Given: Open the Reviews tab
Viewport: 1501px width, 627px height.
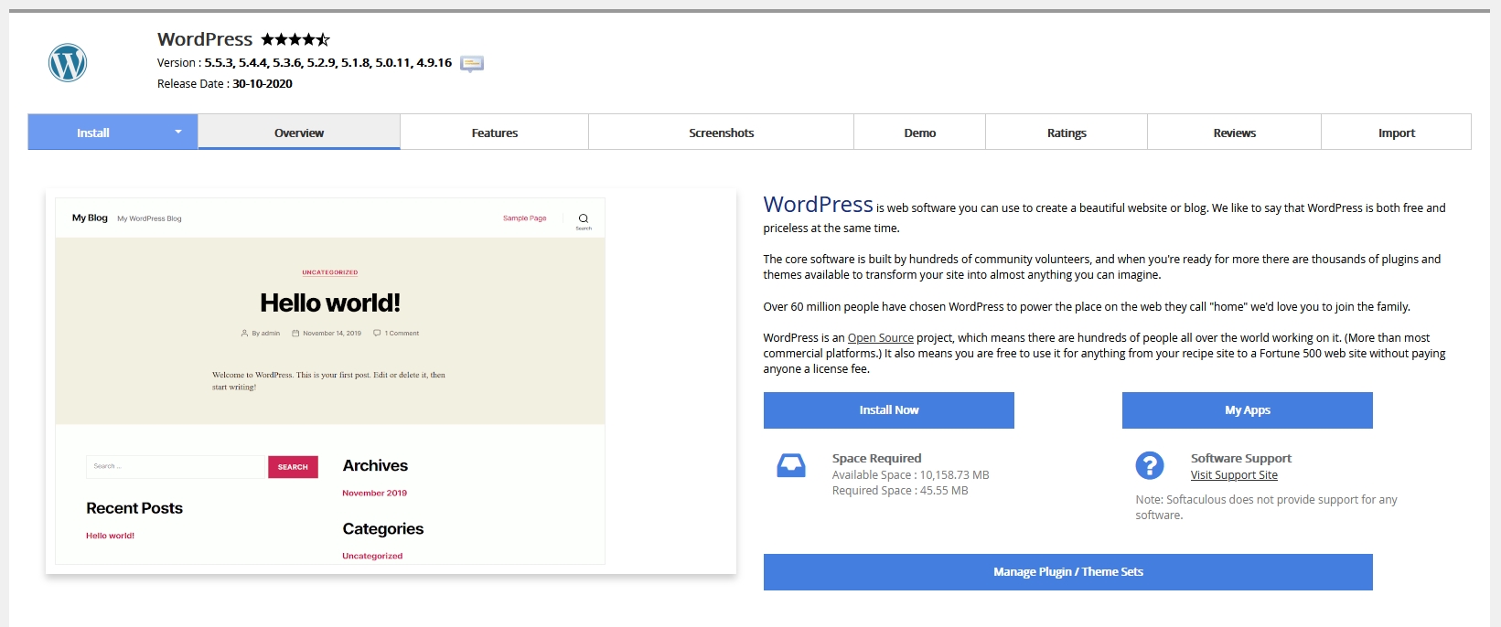Looking at the screenshot, I should click(1234, 133).
